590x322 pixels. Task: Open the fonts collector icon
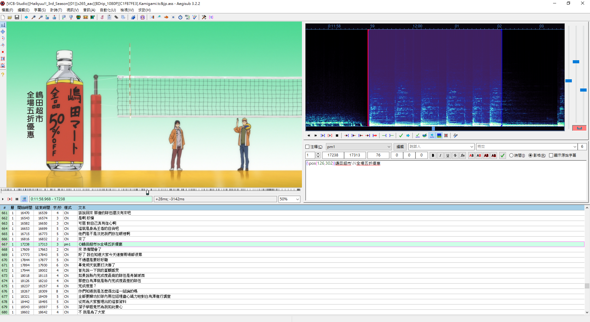[123, 17]
